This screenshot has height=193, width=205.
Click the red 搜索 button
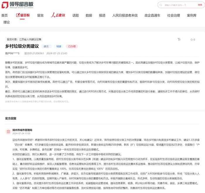click(200, 5)
